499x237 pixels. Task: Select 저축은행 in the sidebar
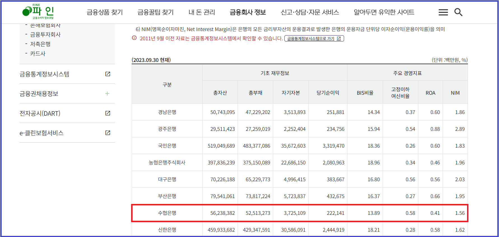(x=40, y=44)
